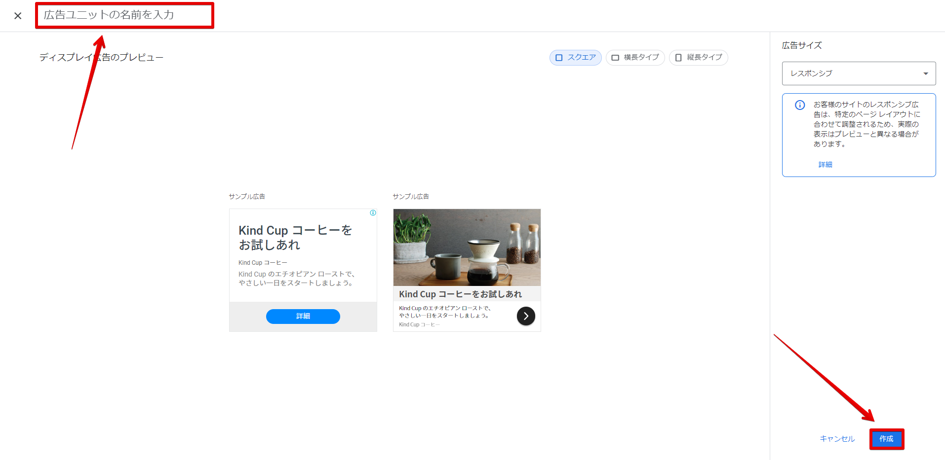The image size is (945, 460).
Task: Click キャンセル to discard the ad unit
Action: click(x=837, y=439)
